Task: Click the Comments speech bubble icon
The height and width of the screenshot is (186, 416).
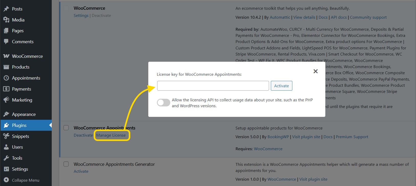Action: 6,41
